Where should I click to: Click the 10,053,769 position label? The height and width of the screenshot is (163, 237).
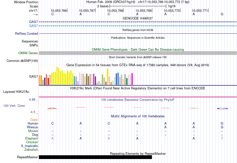click(x=143, y=10)
